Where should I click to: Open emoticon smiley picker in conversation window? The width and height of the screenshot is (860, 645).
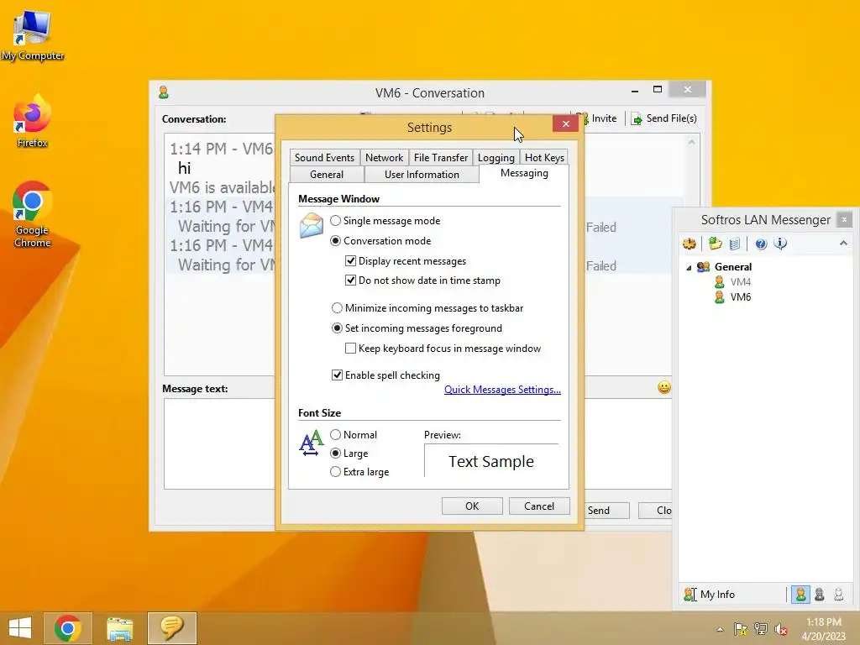[x=664, y=388]
